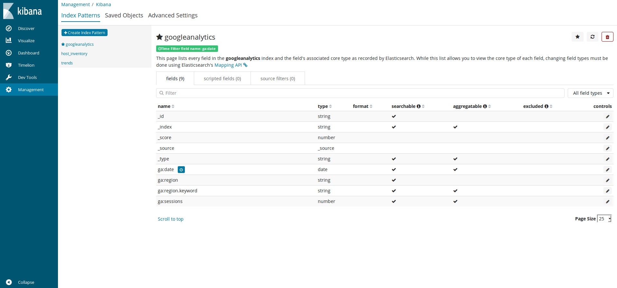Click Kibana breadcrumb link
617x288 pixels.
[103, 5]
